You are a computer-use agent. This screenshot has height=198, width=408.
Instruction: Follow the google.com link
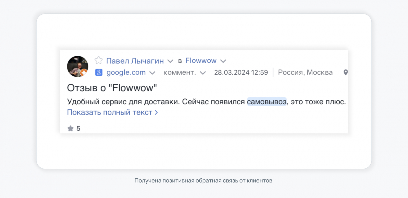tap(126, 73)
